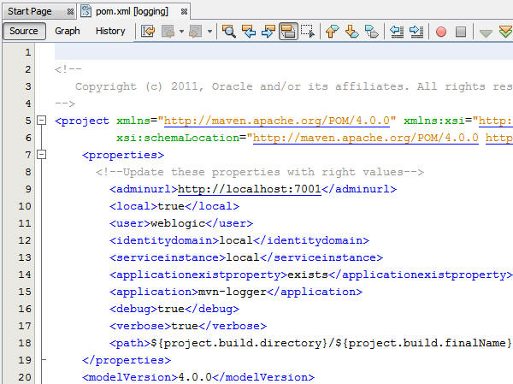Viewport: 513px width, 384px height.
Task: Click 'weblogic' value in user tag
Action: (178, 223)
